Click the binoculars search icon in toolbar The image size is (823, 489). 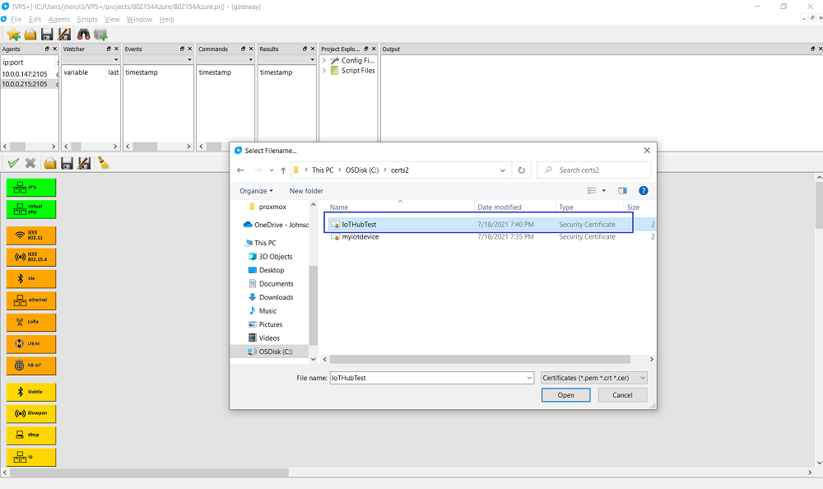83,34
